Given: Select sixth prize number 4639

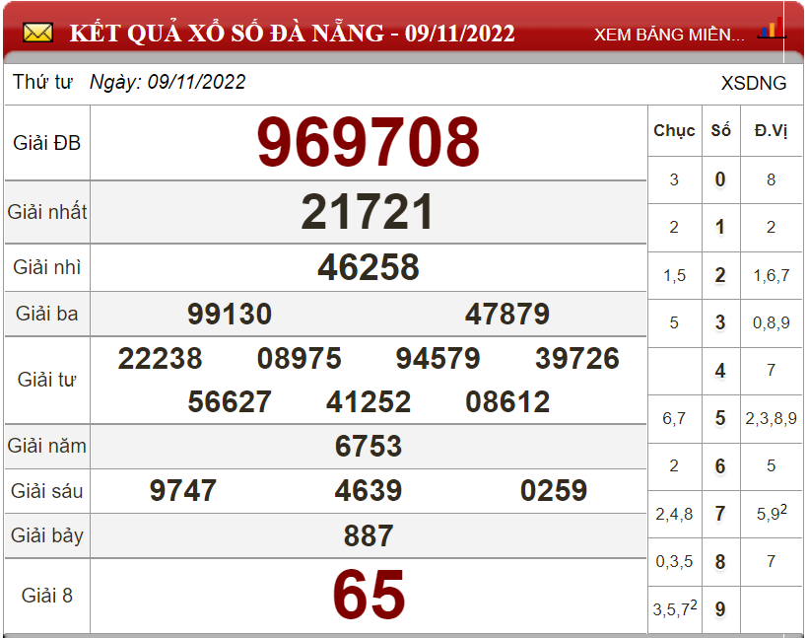Looking at the screenshot, I should pos(368,490).
